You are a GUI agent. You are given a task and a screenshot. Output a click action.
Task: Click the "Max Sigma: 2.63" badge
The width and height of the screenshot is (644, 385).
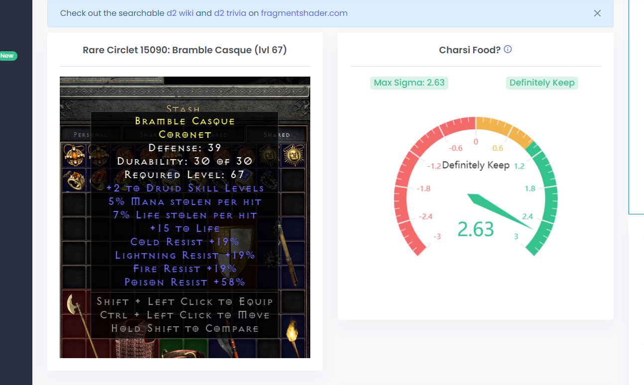[x=409, y=83]
